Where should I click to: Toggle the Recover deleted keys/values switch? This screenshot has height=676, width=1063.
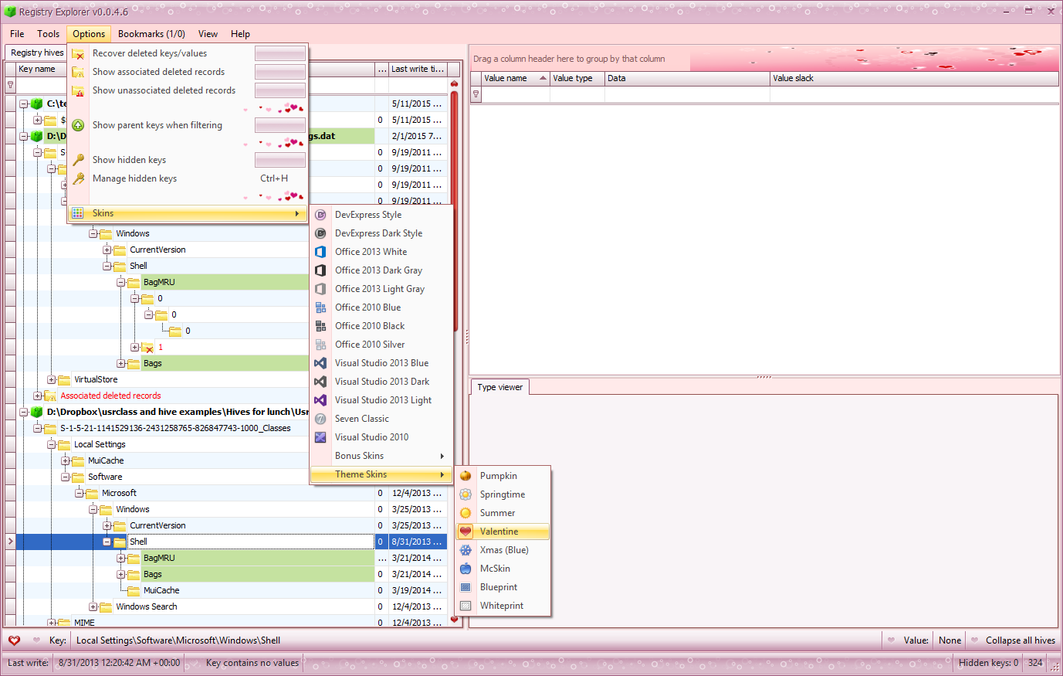click(280, 53)
